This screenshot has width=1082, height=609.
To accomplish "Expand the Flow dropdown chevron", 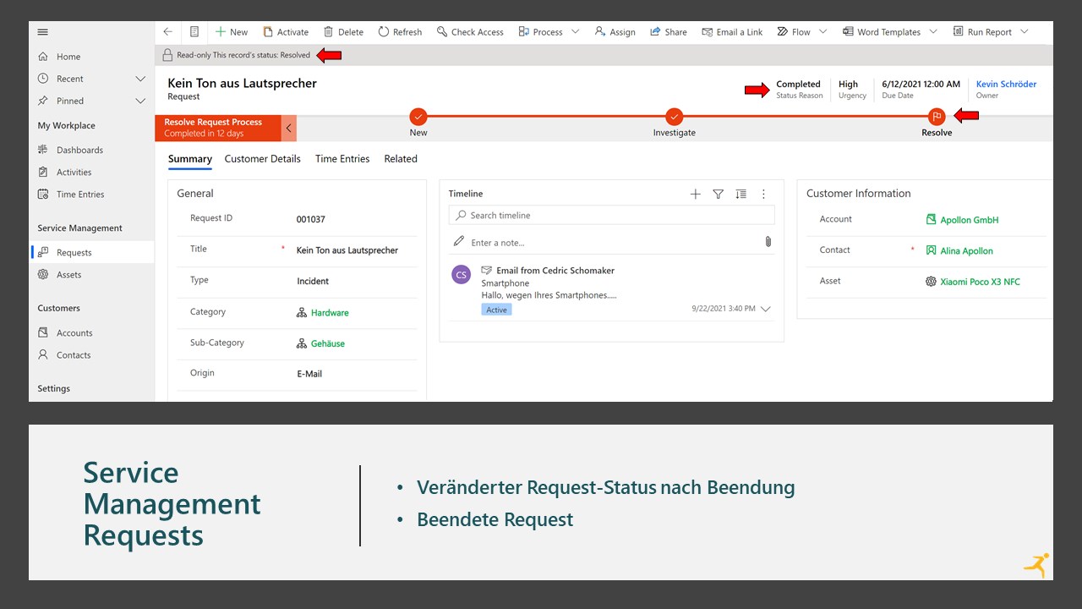I will 822,32.
